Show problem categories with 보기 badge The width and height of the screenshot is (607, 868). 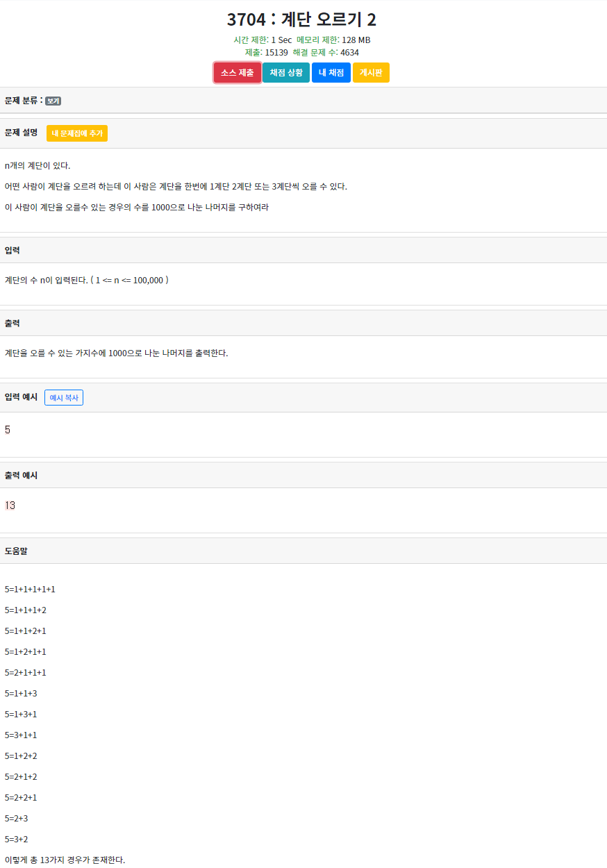pos(53,101)
